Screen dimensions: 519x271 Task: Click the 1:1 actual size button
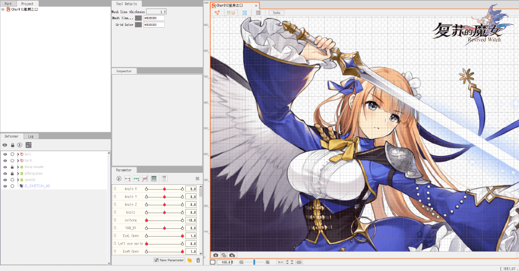pyautogui.click(x=280, y=262)
